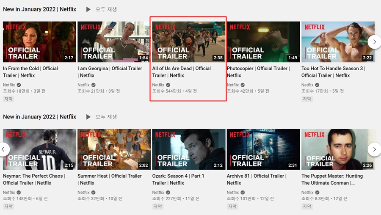Play all videos in the second playlist row
This screenshot has height=215, width=381.
pos(102,117)
